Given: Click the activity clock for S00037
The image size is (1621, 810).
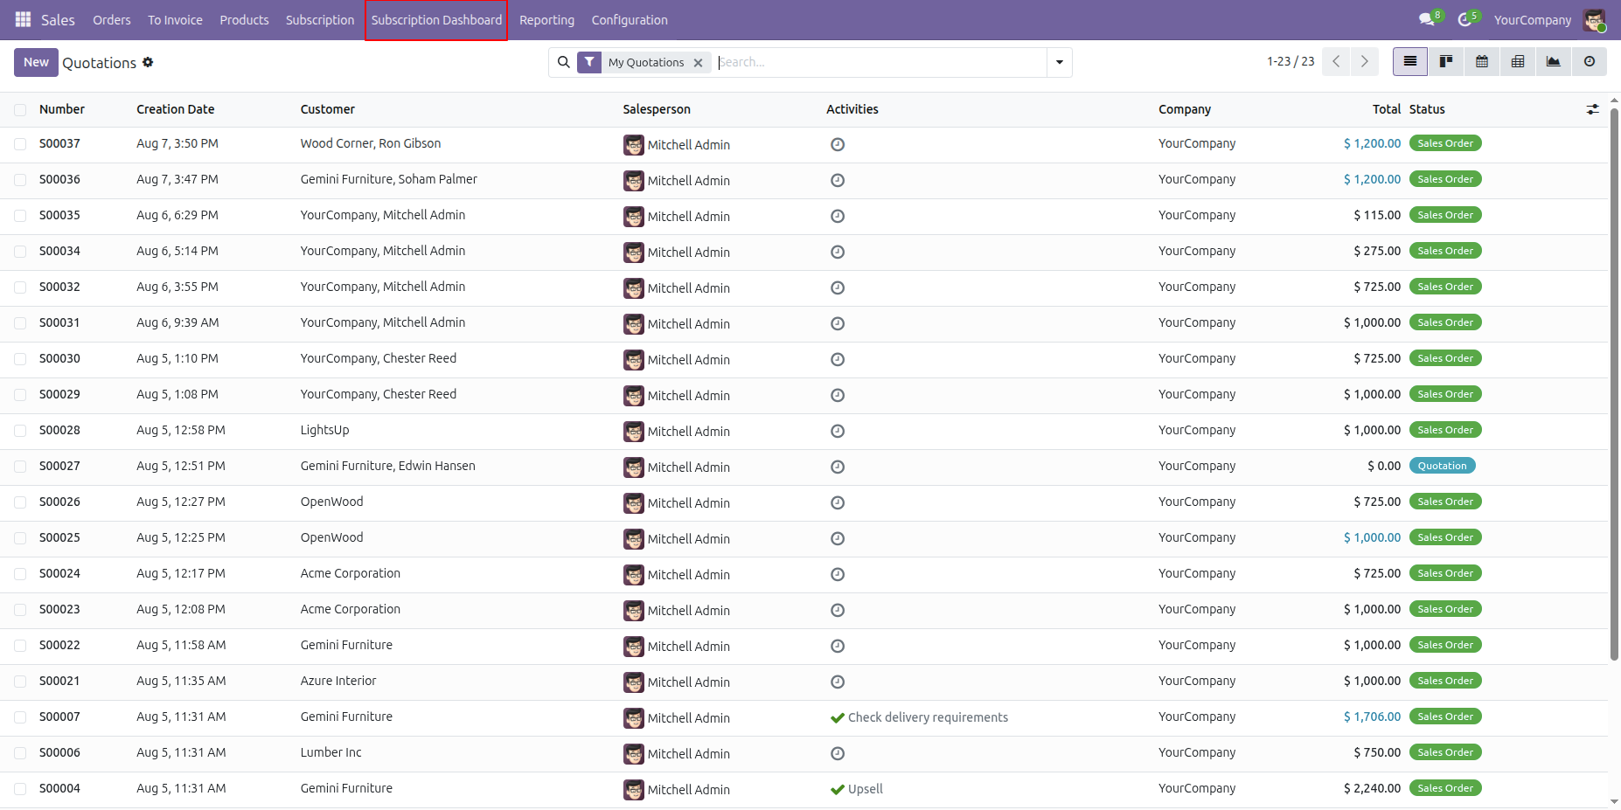Looking at the screenshot, I should point(838,144).
